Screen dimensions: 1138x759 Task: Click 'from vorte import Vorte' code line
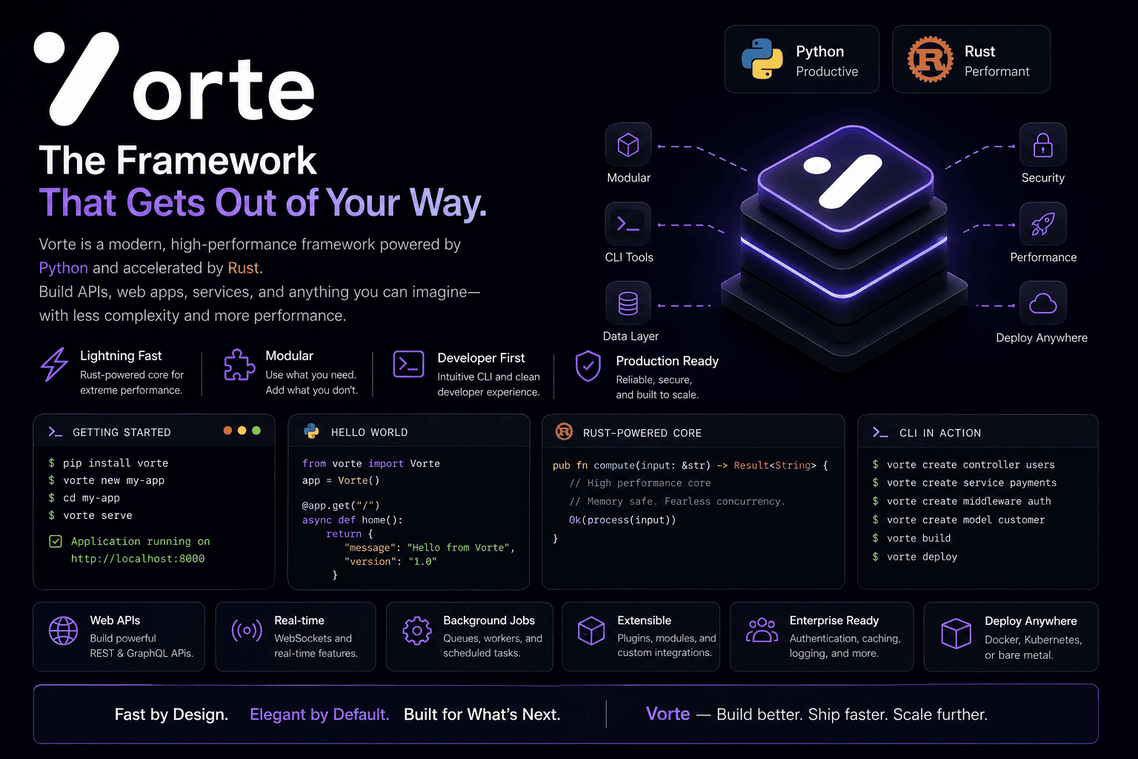pos(371,463)
